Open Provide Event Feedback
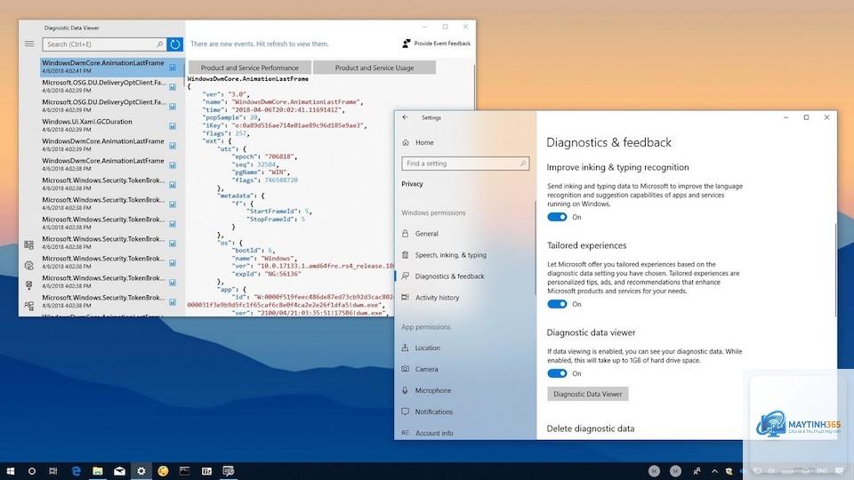Viewport: 854px width, 480px height. pos(436,44)
